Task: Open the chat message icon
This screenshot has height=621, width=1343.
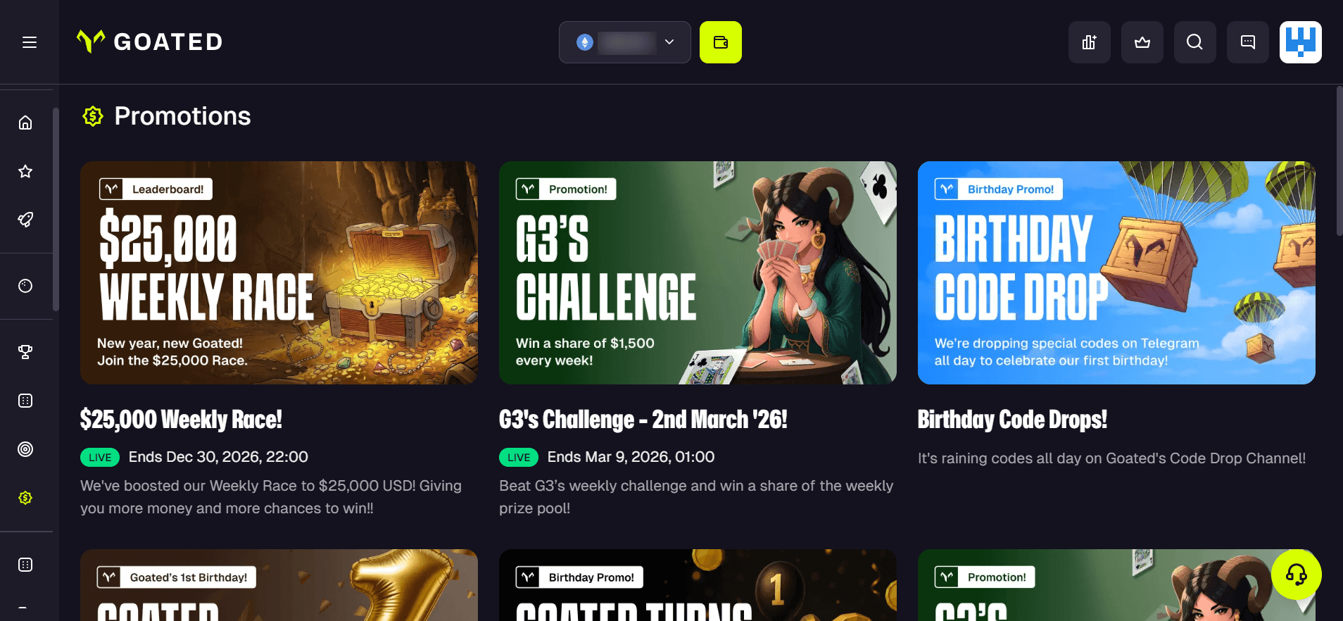Action: pos(1247,42)
